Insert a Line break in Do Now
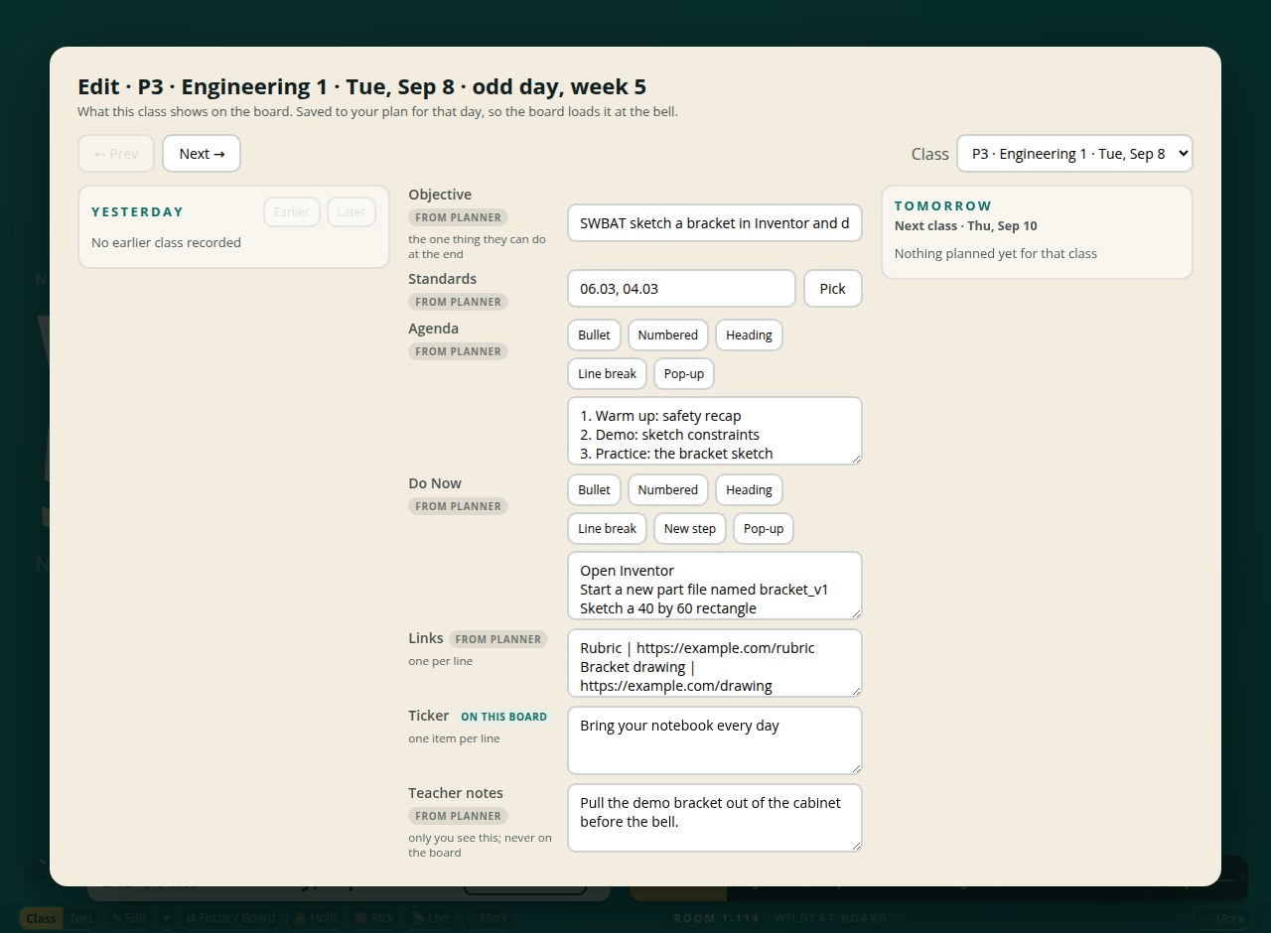Image resolution: width=1271 pixels, height=933 pixels. pyautogui.click(x=608, y=529)
